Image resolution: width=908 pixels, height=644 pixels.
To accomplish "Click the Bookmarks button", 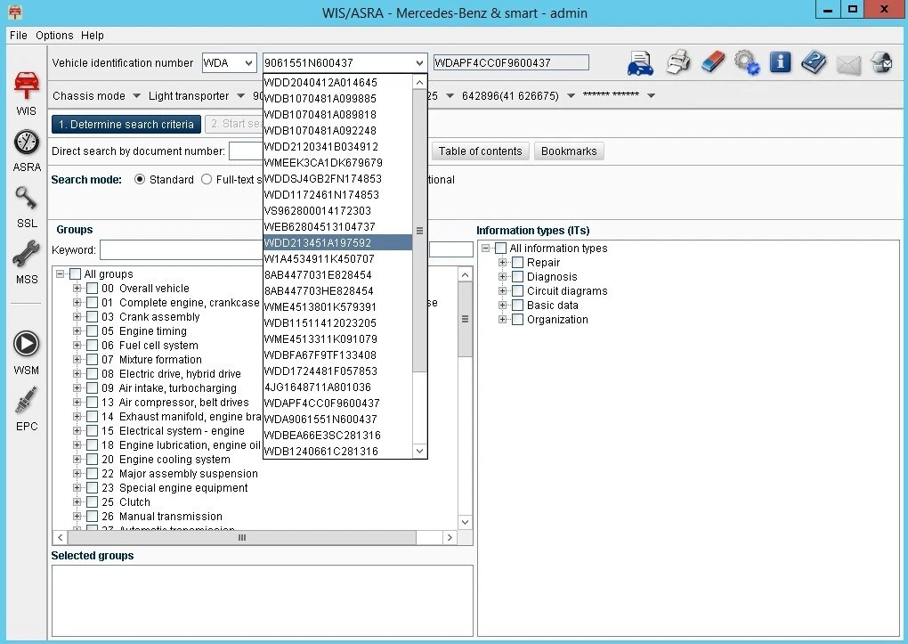I will pos(569,151).
